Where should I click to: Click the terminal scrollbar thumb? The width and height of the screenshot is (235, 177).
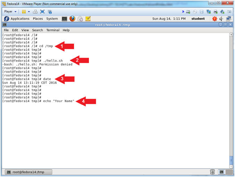click(231, 160)
